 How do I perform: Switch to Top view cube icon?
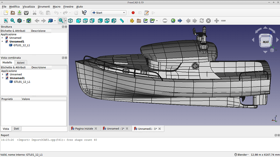click(x=85, y=21)
